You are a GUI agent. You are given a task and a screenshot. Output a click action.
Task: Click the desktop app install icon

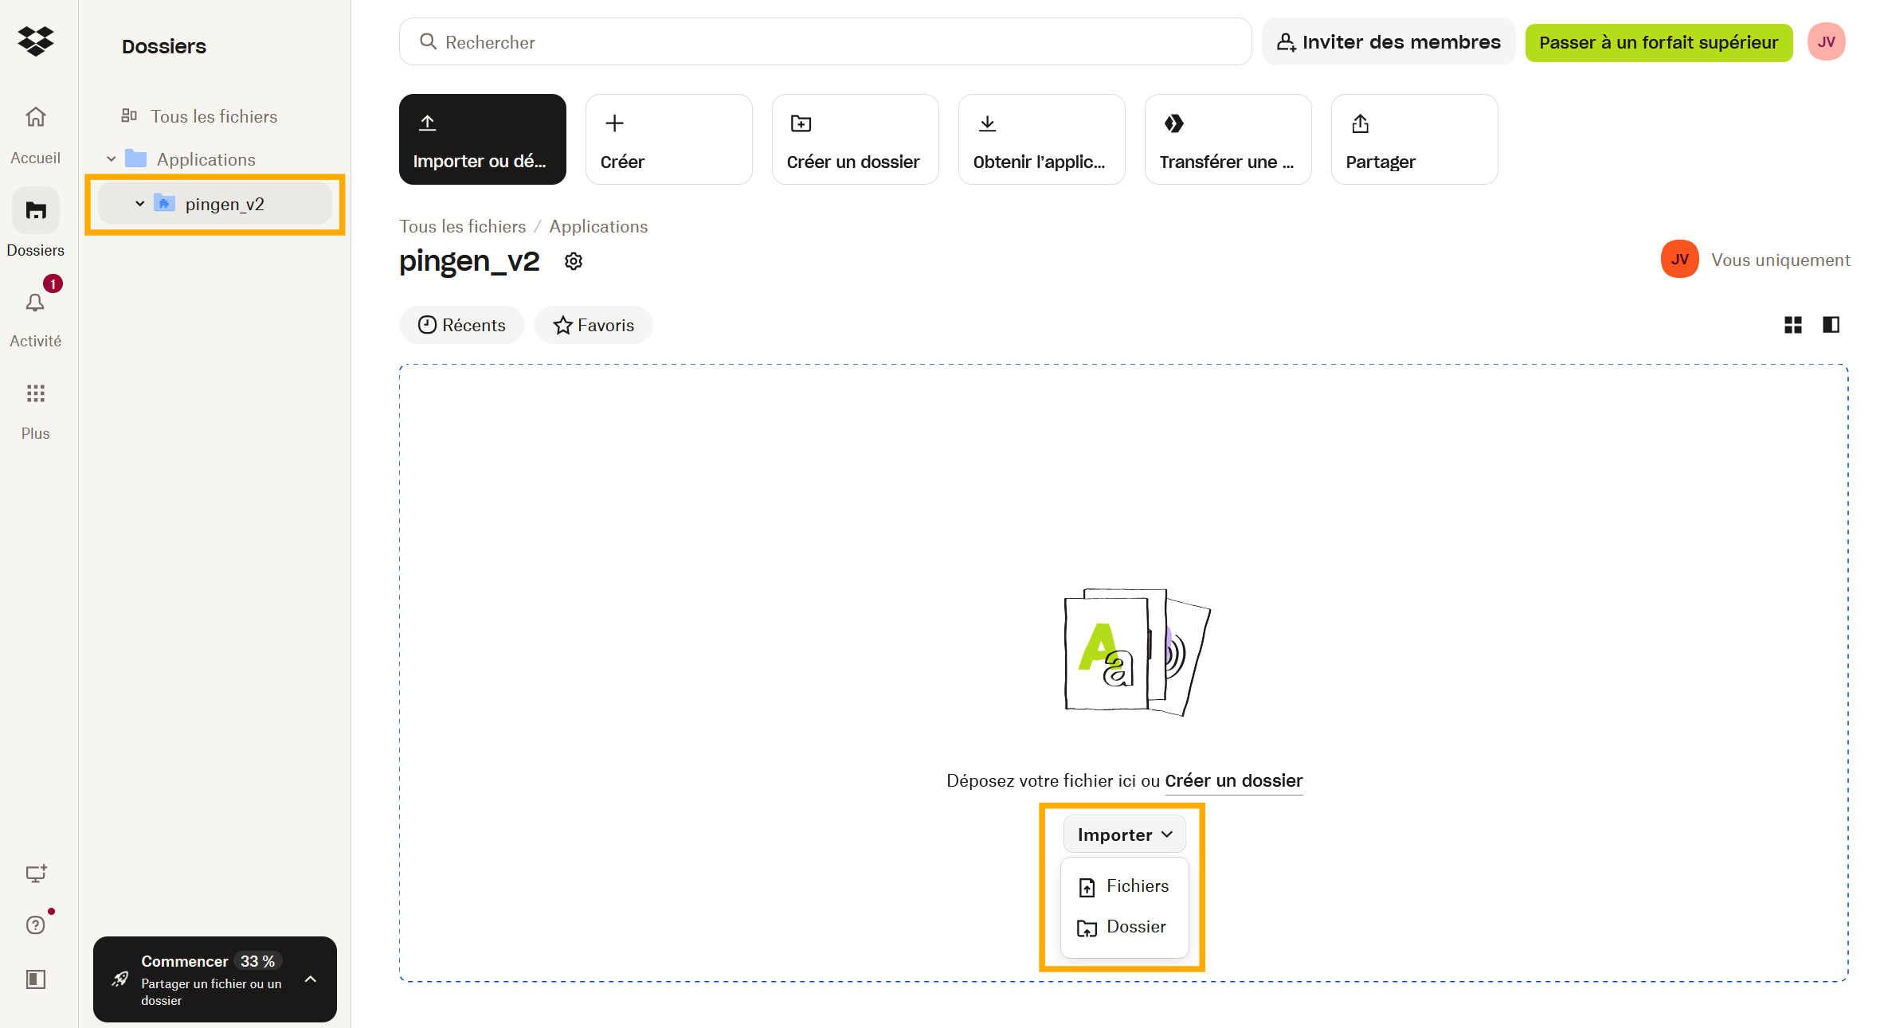pyautogui.click(x=36, y=874)
